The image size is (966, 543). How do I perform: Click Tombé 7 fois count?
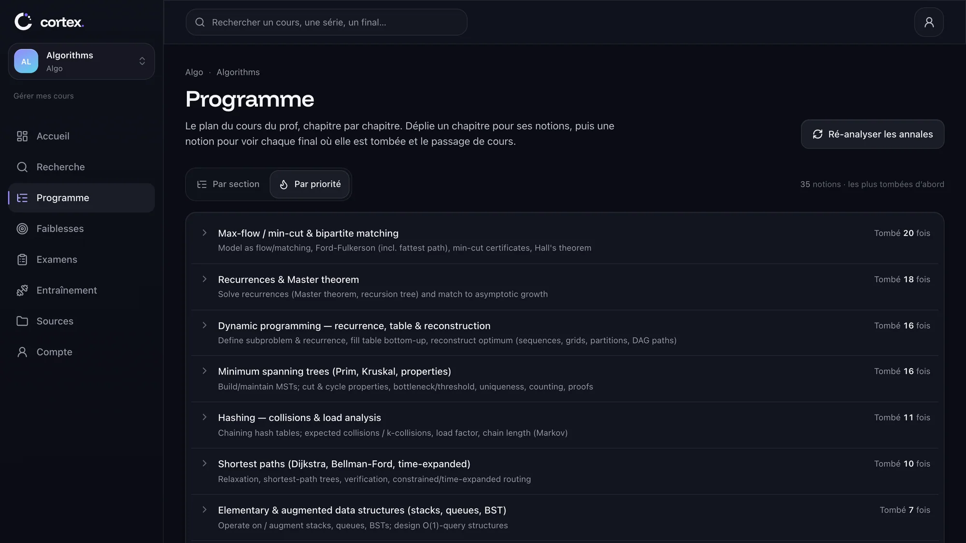(x=905, y=510)
